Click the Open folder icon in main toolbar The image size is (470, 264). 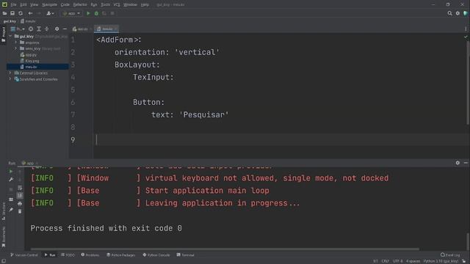click(x=4, y=13)
